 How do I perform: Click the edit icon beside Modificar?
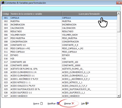58,103
